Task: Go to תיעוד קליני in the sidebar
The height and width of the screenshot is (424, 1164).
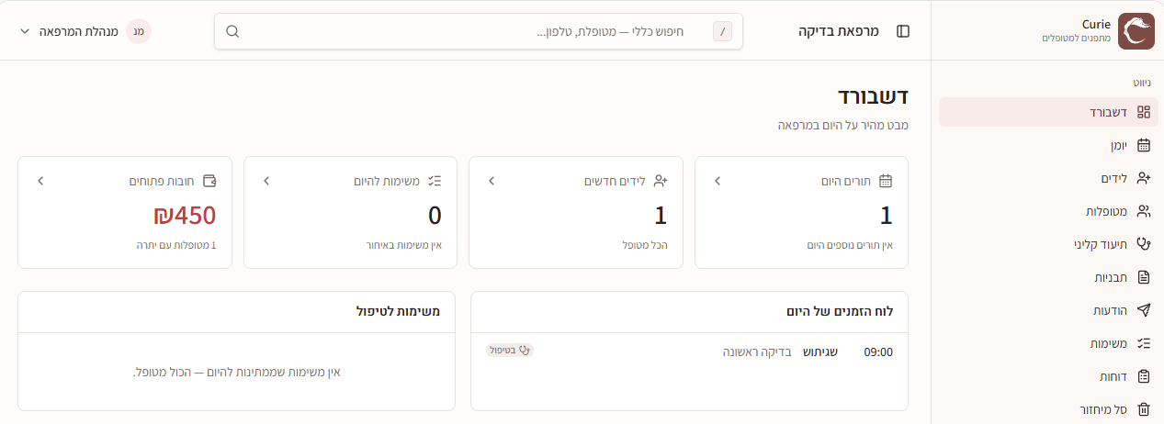Action: [1048, 244]
